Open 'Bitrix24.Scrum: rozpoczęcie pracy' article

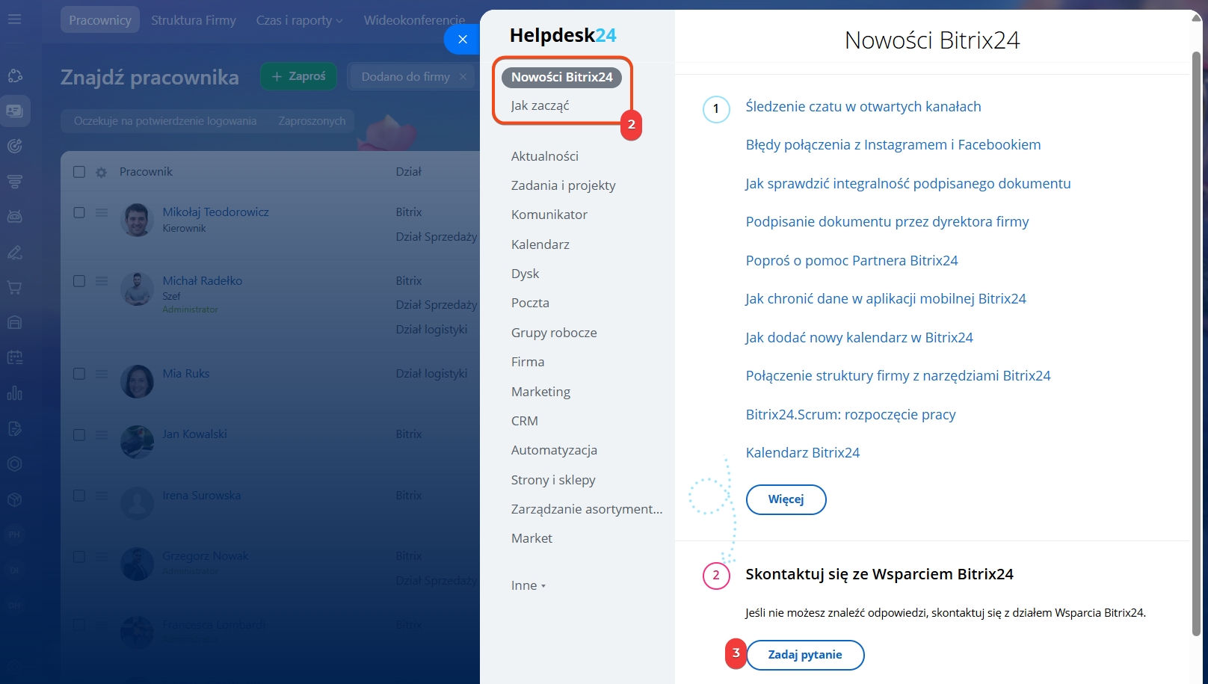tap(851, 415)
